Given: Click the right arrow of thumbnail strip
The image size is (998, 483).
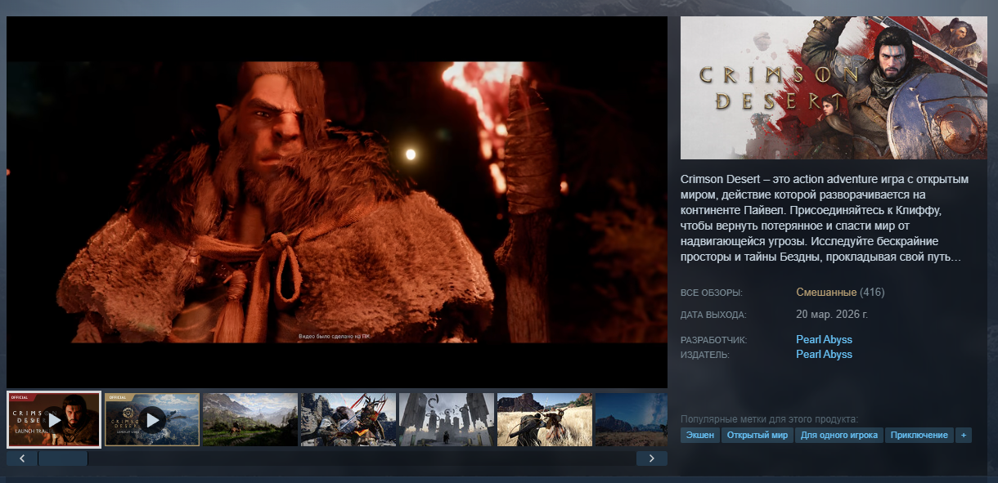Looking at the screenshot, I should tap(651, 458).
